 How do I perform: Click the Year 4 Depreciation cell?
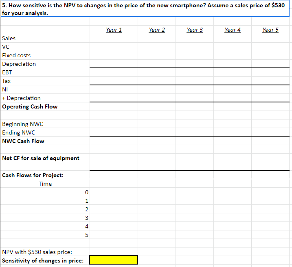pyautogui.click(x=233, y=64)
